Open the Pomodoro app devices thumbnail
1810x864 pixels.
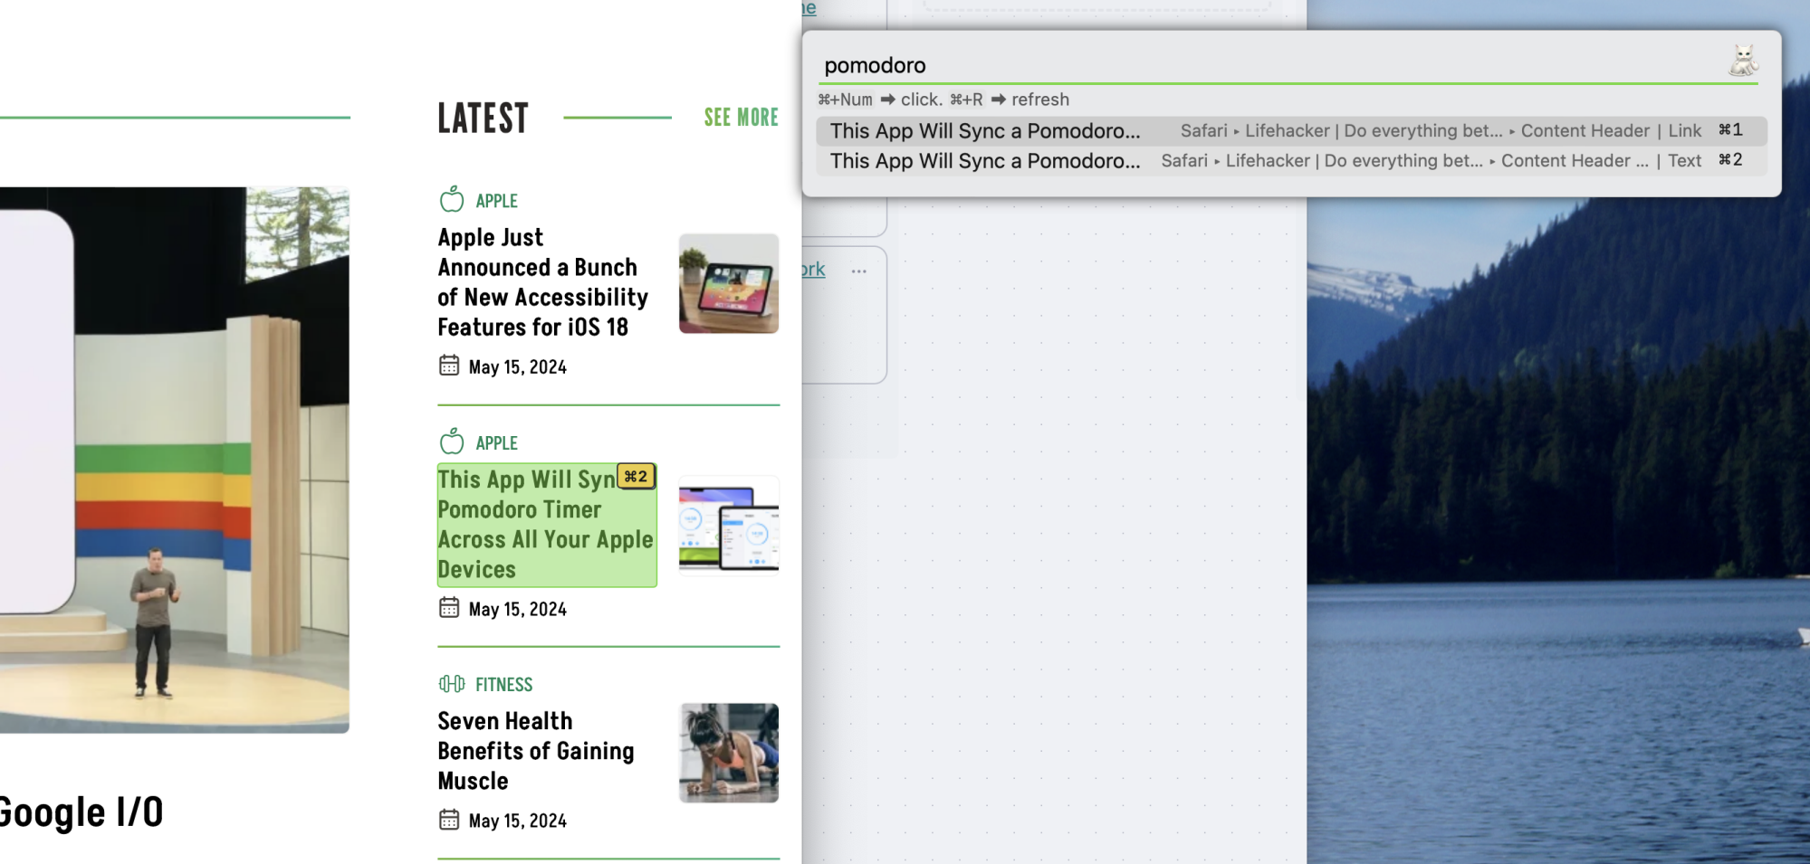click(729, 526)
